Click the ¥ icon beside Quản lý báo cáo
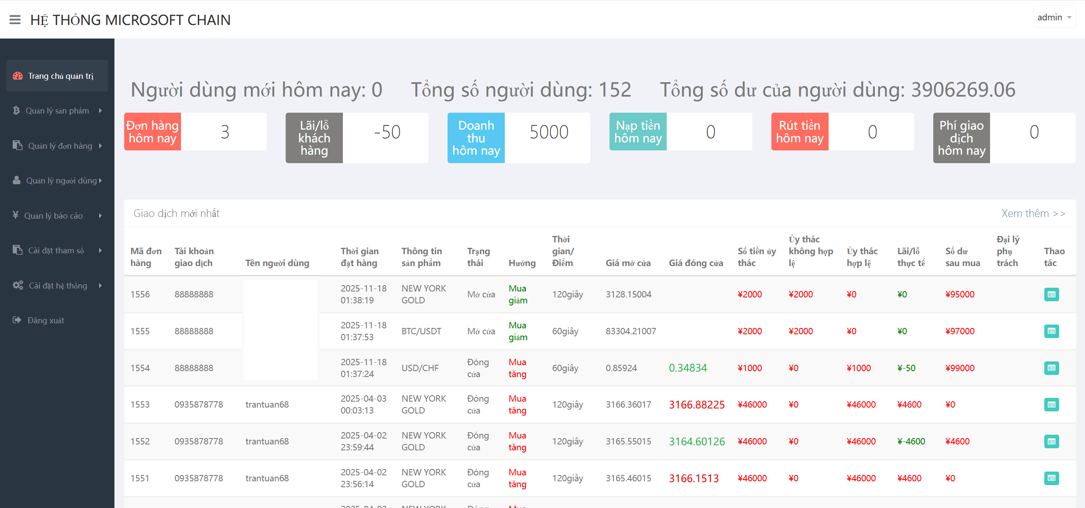The image size is (1085, 508). click(x=16, y=215)
